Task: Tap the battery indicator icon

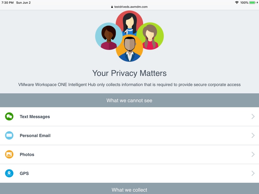Action: pos(252,2)
